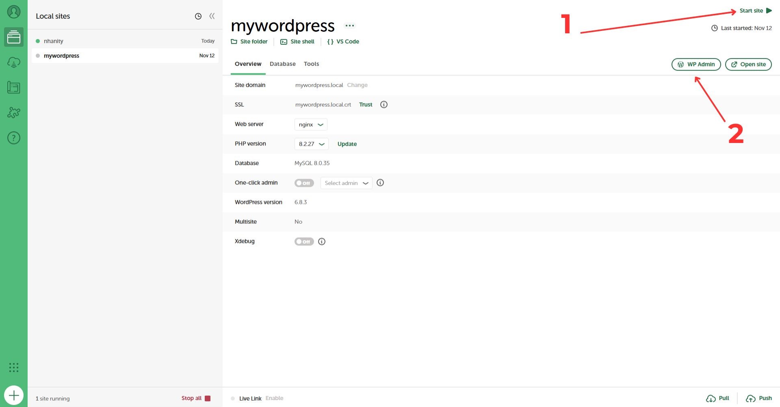The image size is (780, 407).
Task: Click the Start site play icon
Action: point(769,11)
